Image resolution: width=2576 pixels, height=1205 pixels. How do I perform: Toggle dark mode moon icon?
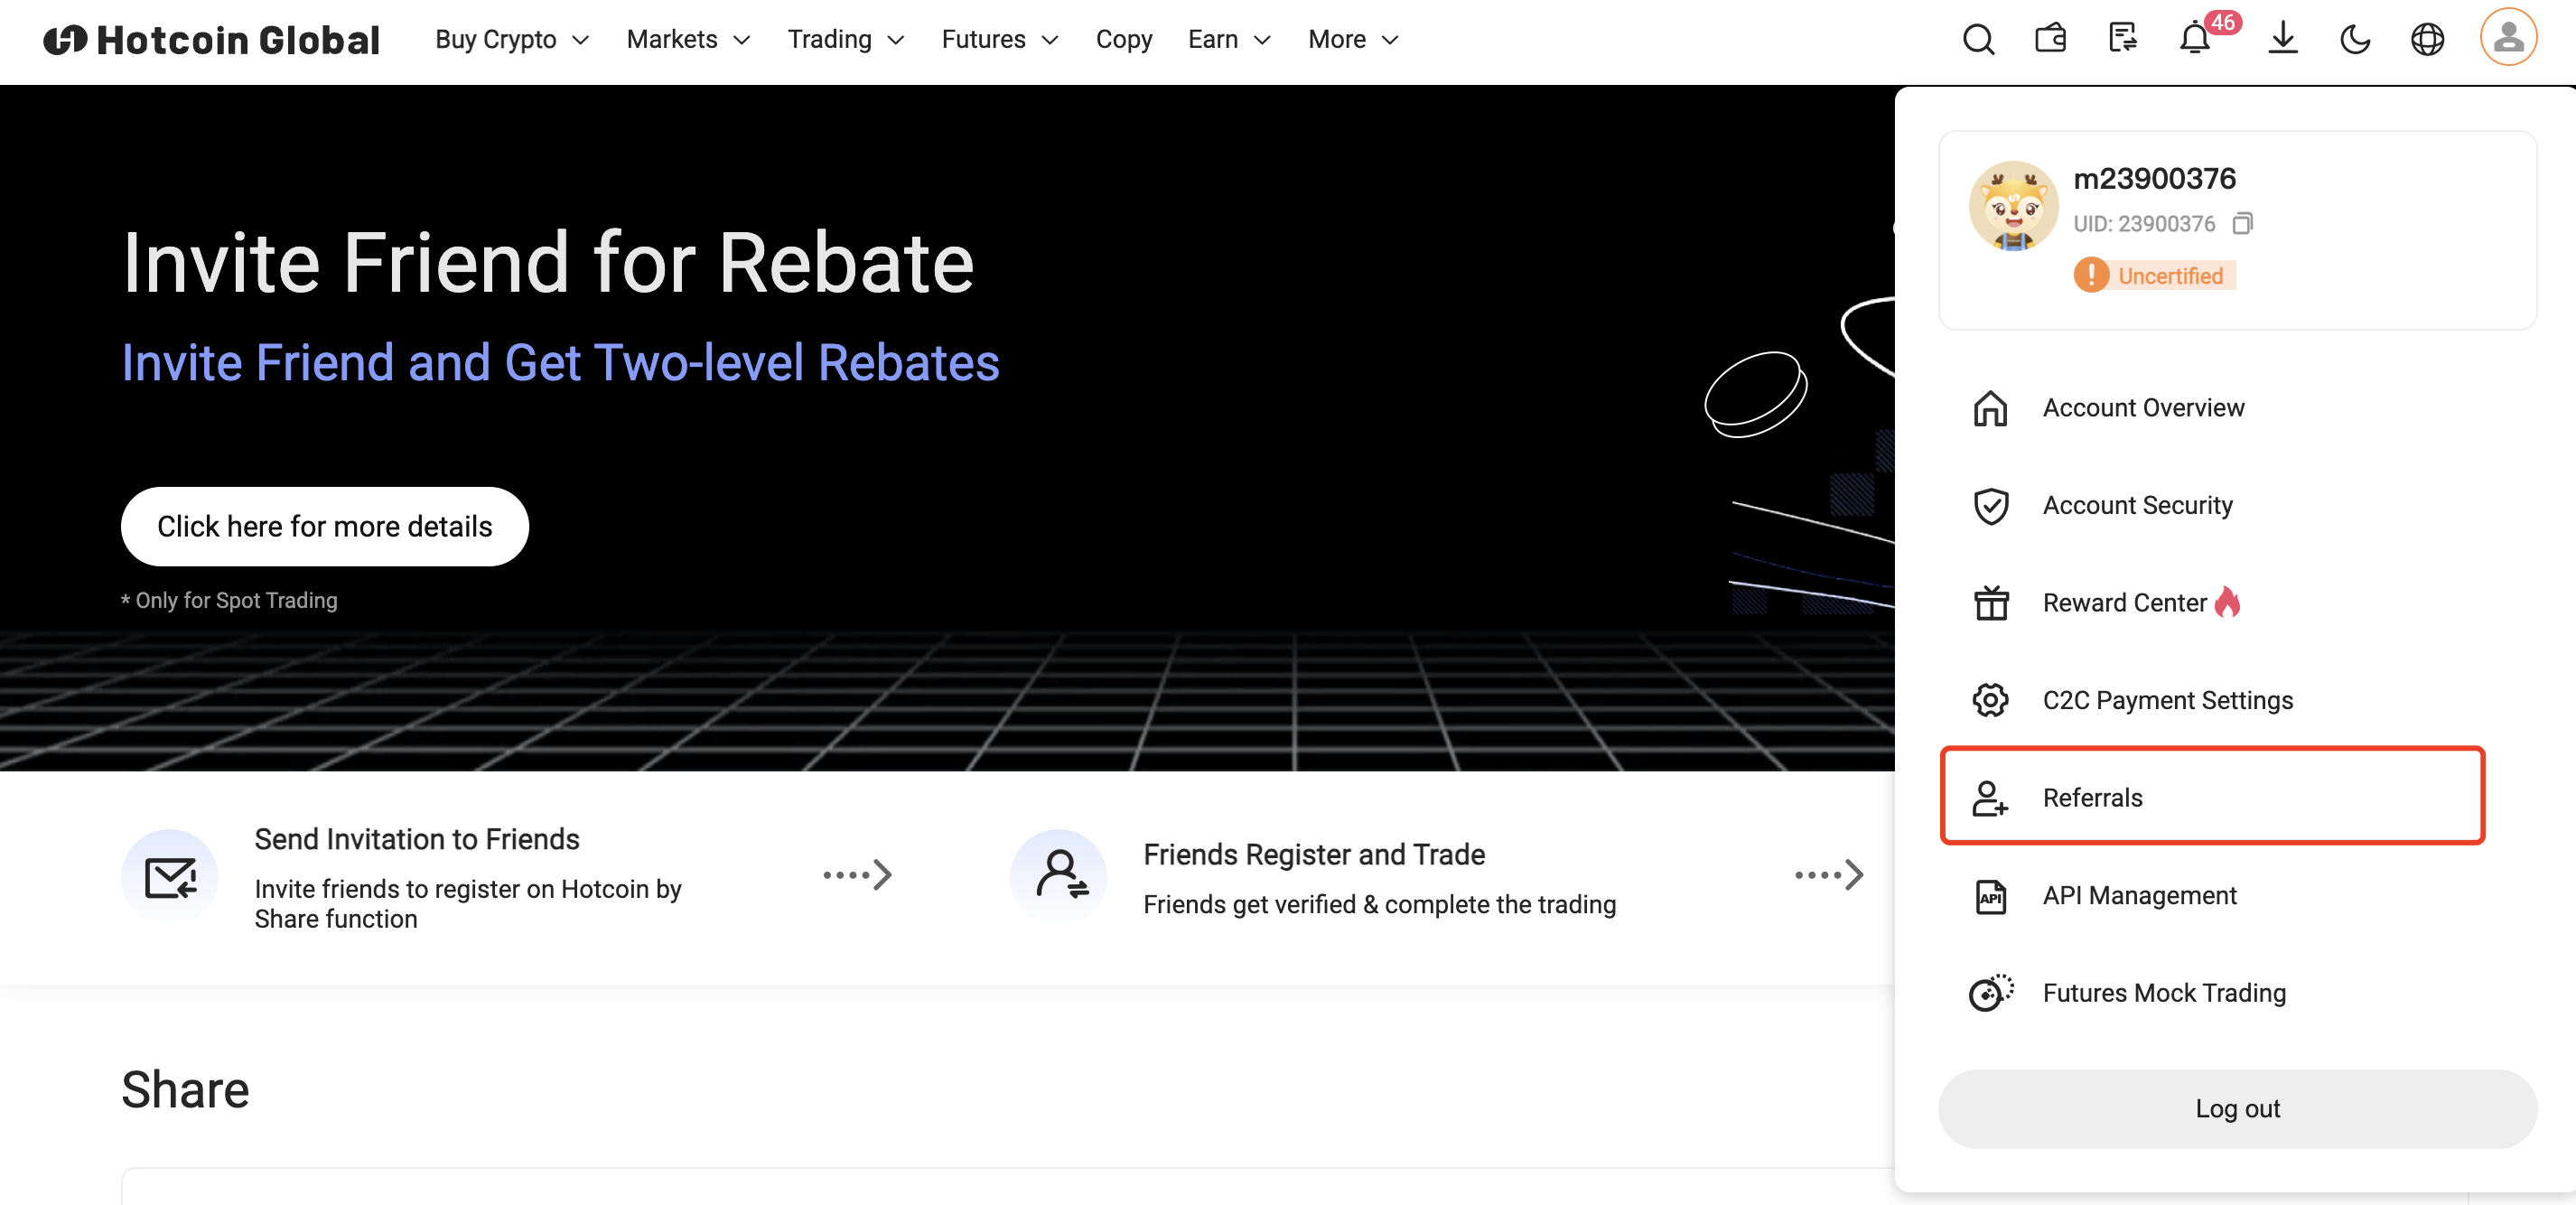pos(2355,40)
